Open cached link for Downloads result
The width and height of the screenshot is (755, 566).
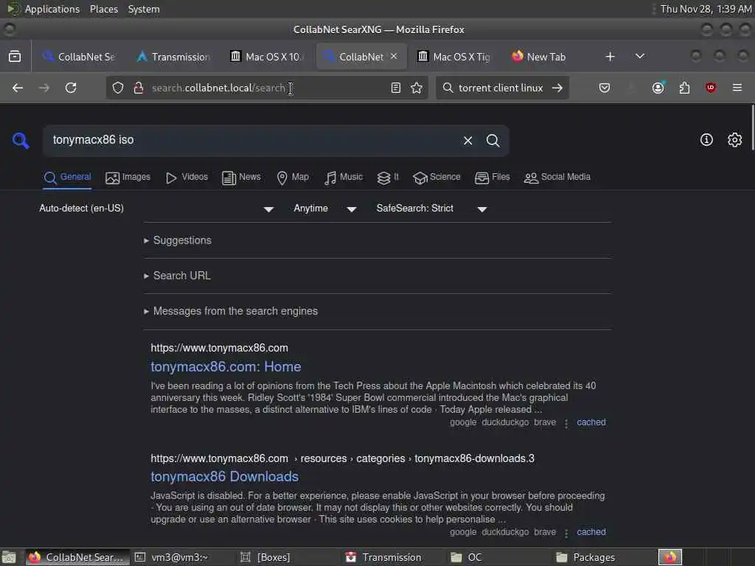tap(591, 532)
